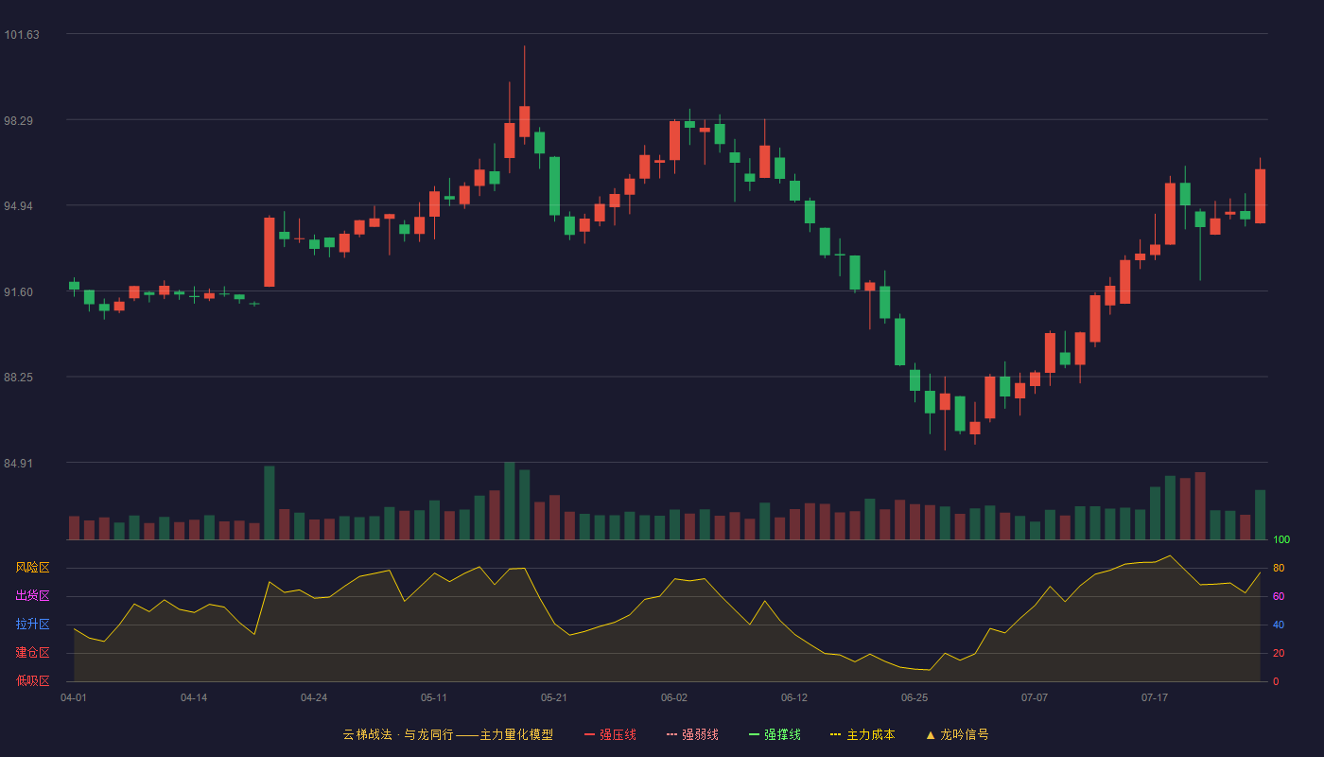Toggle the 强撑线 legend series

(775, 734)
